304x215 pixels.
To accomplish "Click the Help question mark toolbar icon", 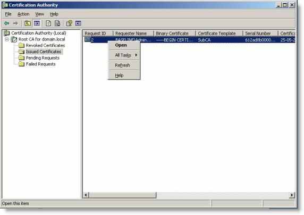I will [69, 23].
